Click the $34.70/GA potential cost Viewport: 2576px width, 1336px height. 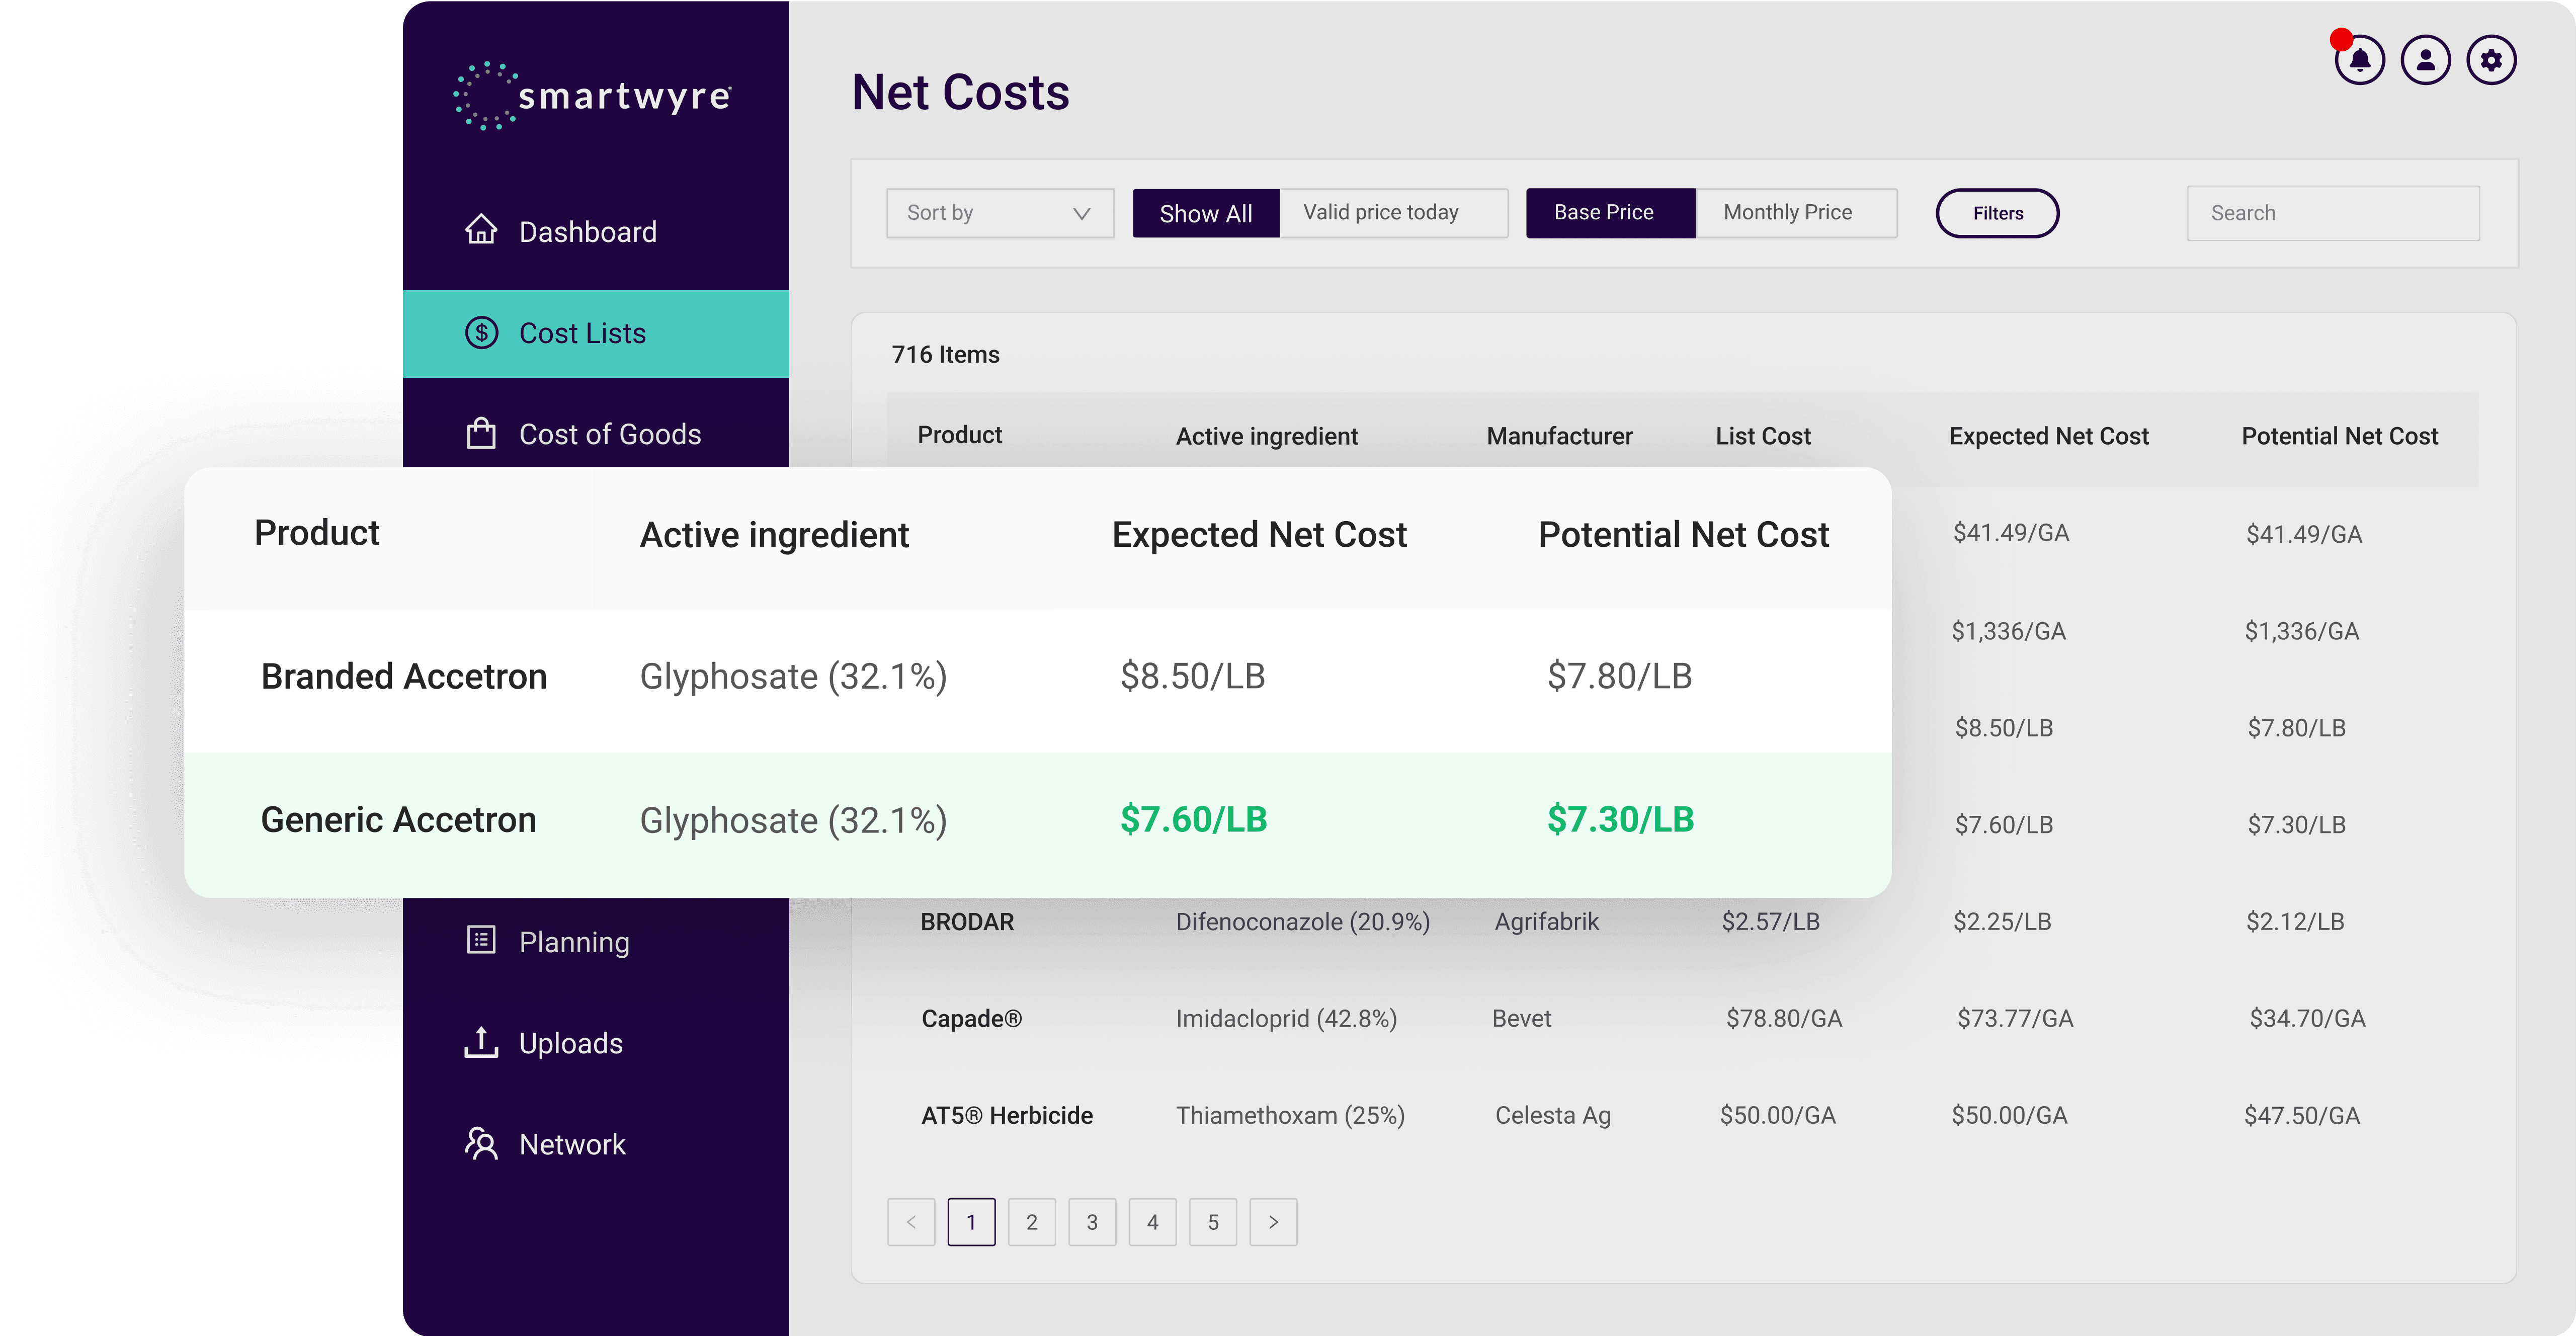tap(2307, 1018)
